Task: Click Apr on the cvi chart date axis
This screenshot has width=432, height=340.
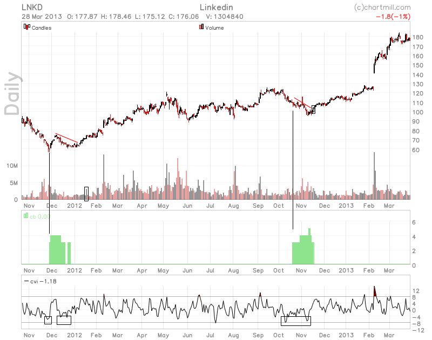Action: 142,335
